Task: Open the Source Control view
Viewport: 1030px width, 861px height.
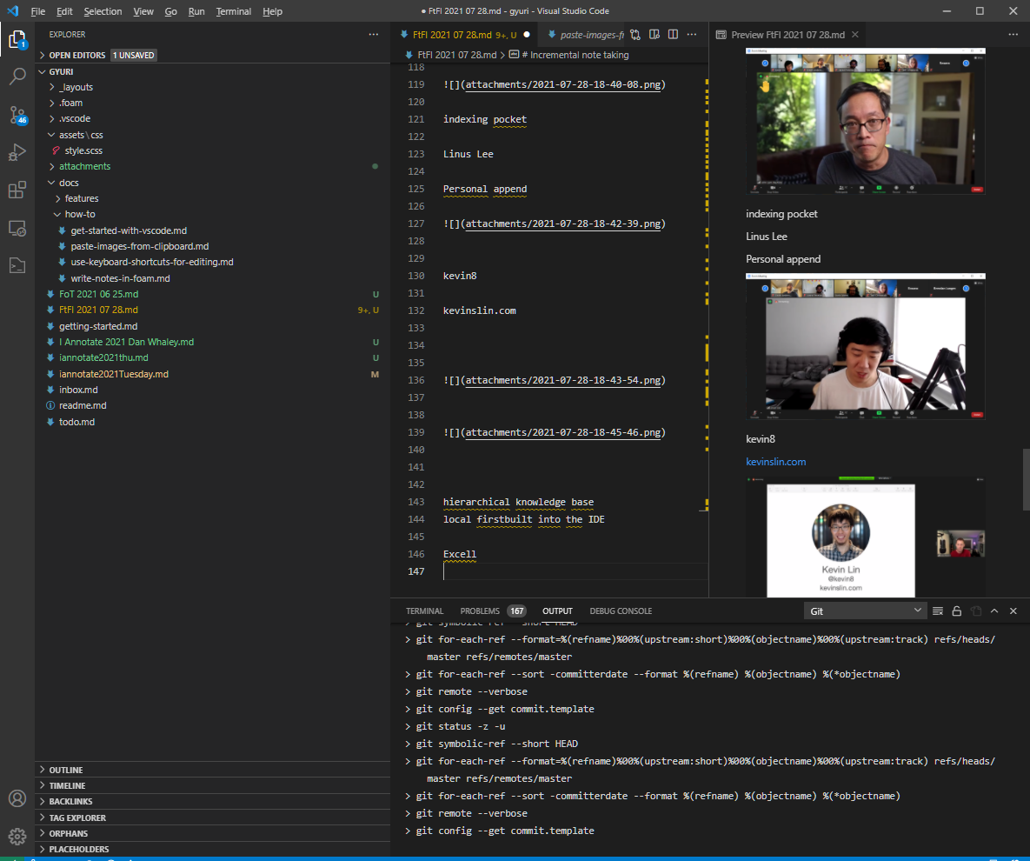Action: pyautogui.click(x=17, y=114)
